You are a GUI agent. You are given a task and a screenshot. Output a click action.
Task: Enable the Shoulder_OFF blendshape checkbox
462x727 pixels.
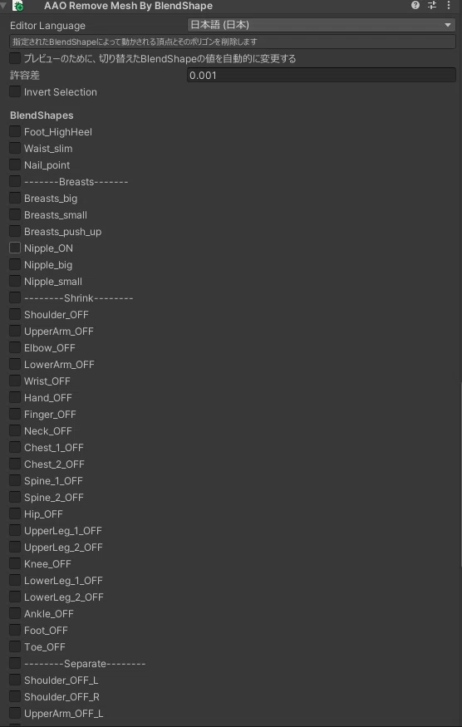tap(15, 314)
